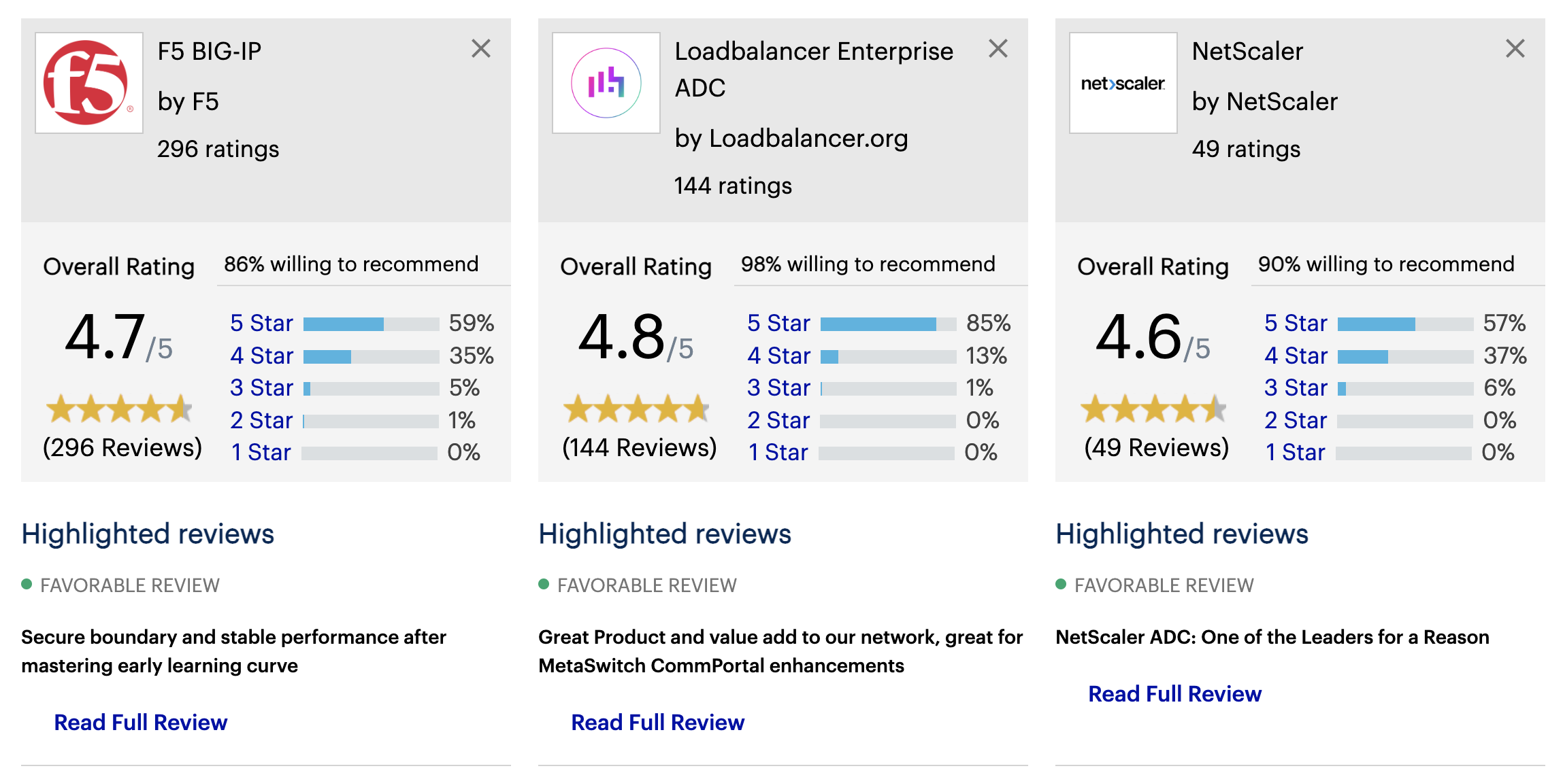Image resolution: width=1563 pixels, height=777 pixels.
Task: Remove Loadbalancer Enterprise ADC from comparison
Action: (x=998, y=49)
